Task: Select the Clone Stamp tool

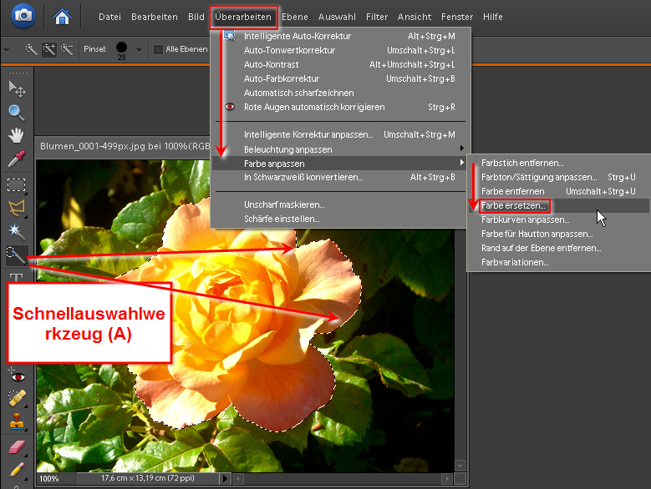Action: click(16, 422)
